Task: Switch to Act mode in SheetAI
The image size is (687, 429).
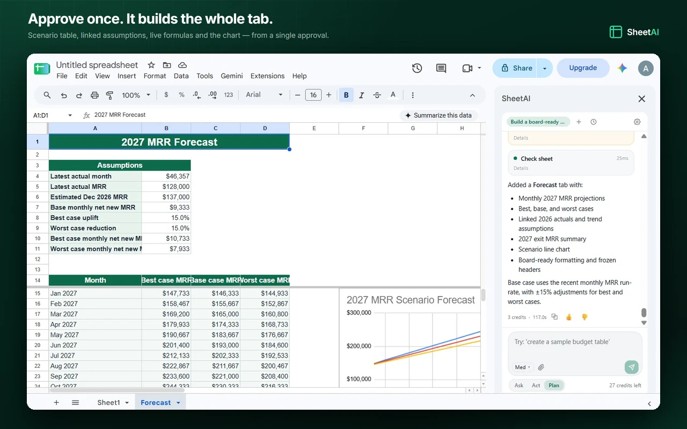Action: click(x=536, y=385)
